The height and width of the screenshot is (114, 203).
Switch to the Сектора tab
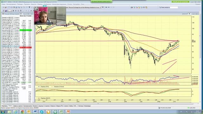click(81, 106)
